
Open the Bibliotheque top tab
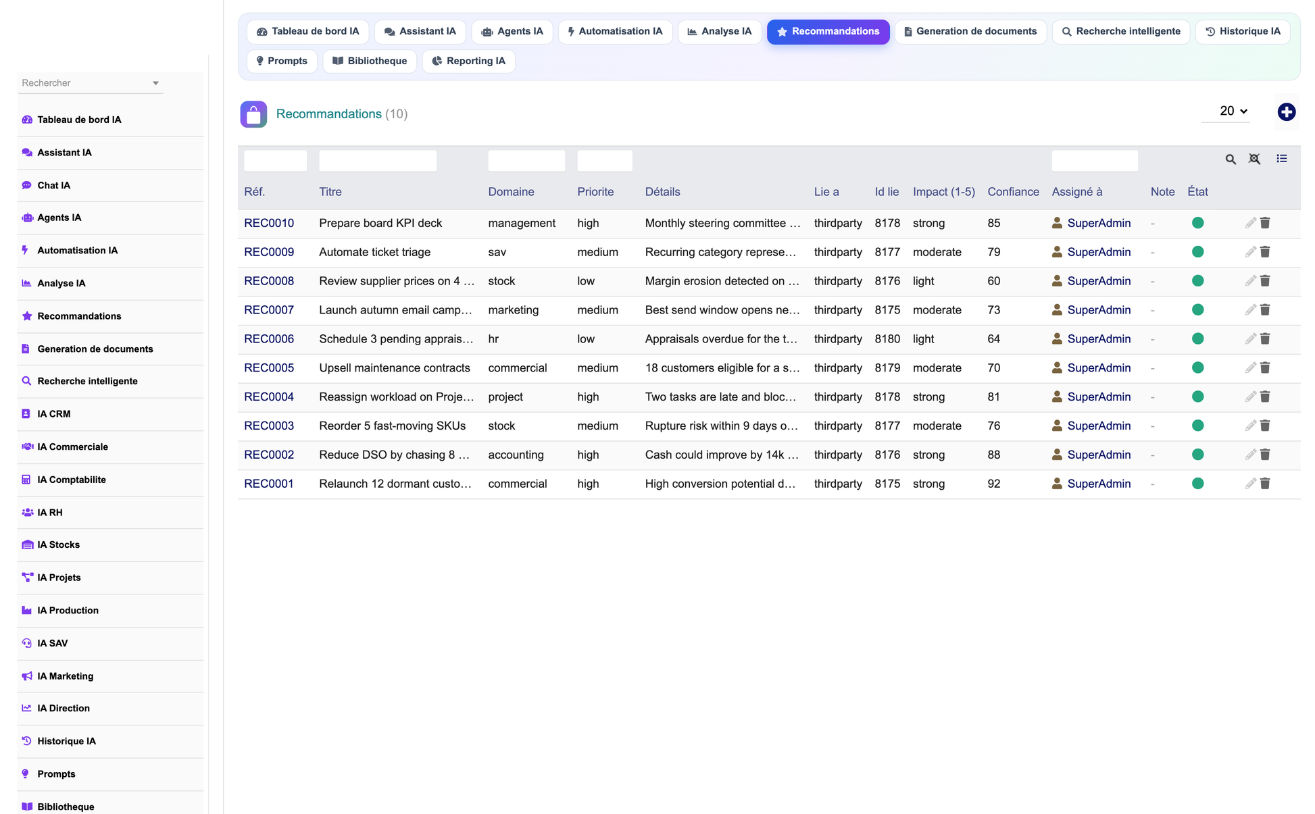click(x=370, y=61)
